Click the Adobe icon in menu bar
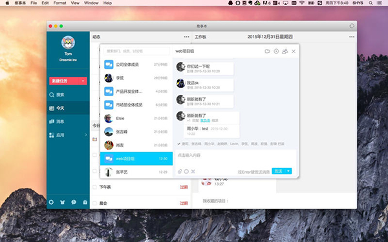 266,3
